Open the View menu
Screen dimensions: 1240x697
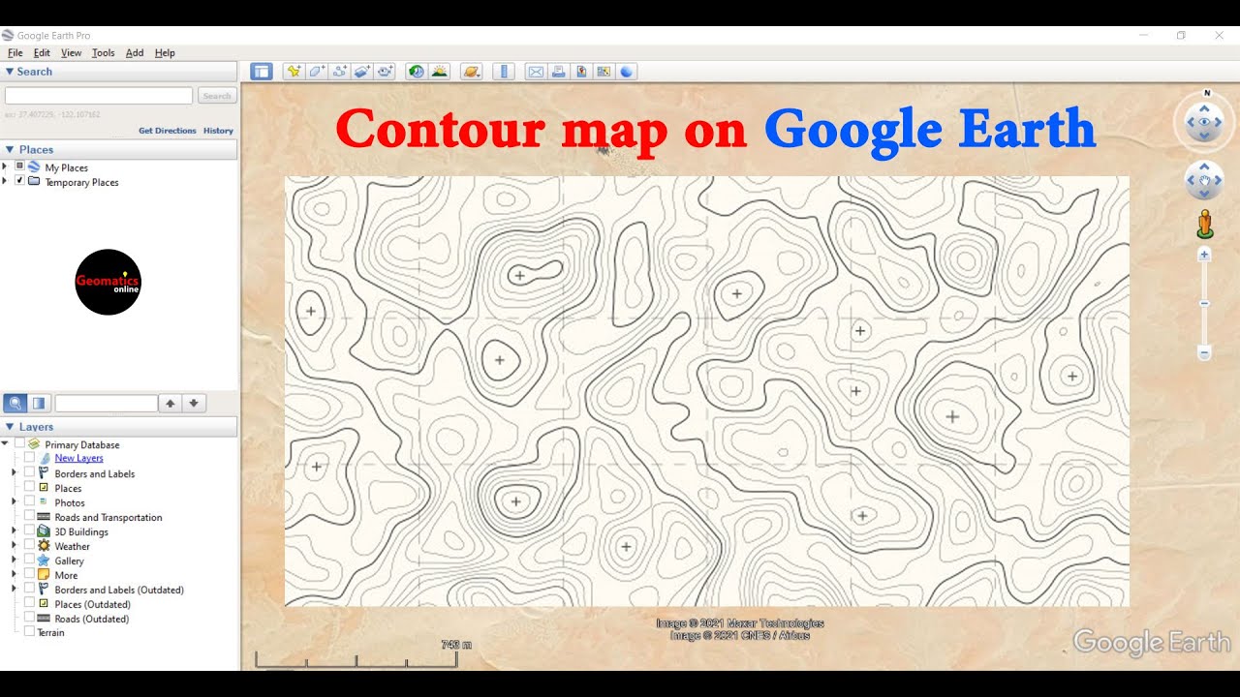(72, 53)
